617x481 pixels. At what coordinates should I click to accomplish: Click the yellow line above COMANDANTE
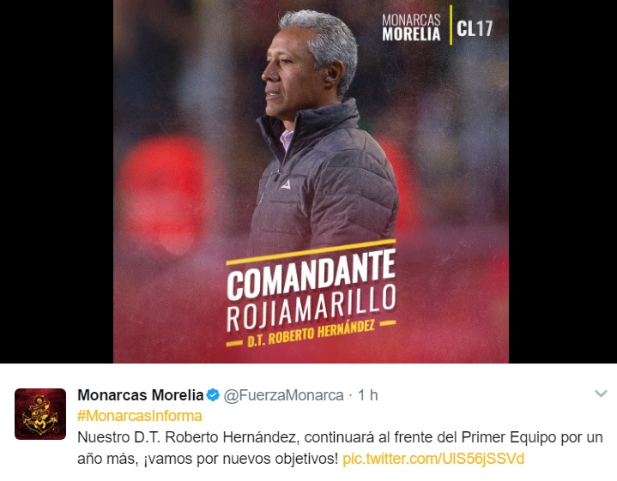311,252
